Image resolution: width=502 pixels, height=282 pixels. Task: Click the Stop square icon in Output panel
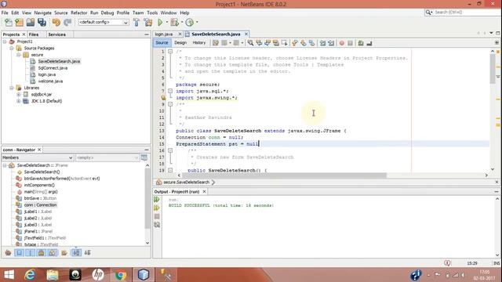pos(157,216)
